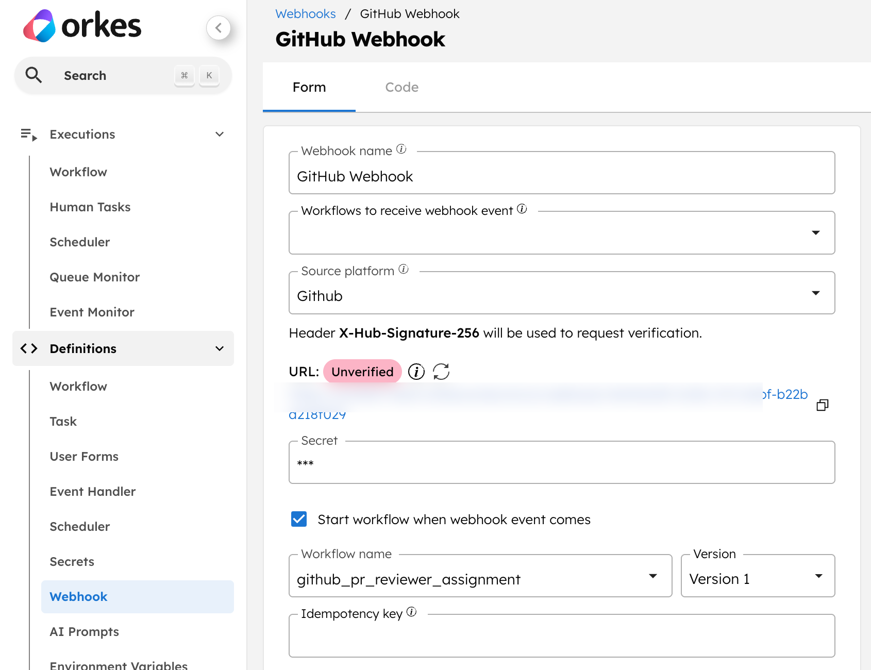The height and width of the screenshot is (670, 871).
Task: Open Workflow under Definitions
Action: pos(78,387)
